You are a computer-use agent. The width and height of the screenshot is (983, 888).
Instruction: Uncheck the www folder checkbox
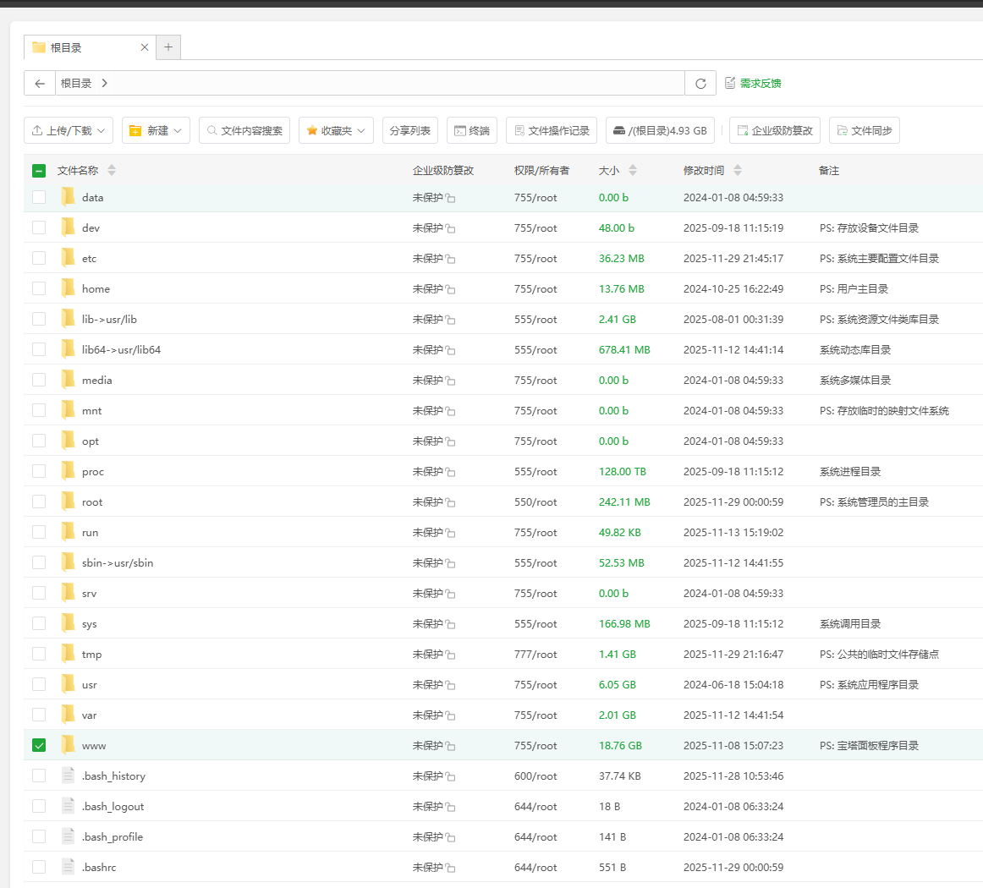tap(39, 745)
